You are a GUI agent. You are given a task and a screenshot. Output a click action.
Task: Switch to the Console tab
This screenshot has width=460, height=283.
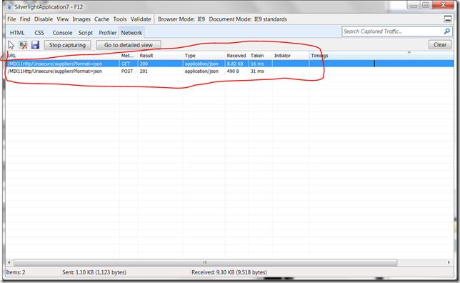click(62, 33)
